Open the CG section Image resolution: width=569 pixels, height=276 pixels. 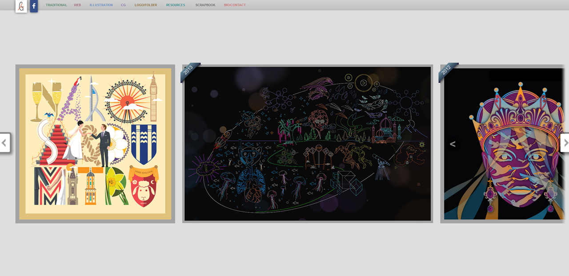point(123,5)
